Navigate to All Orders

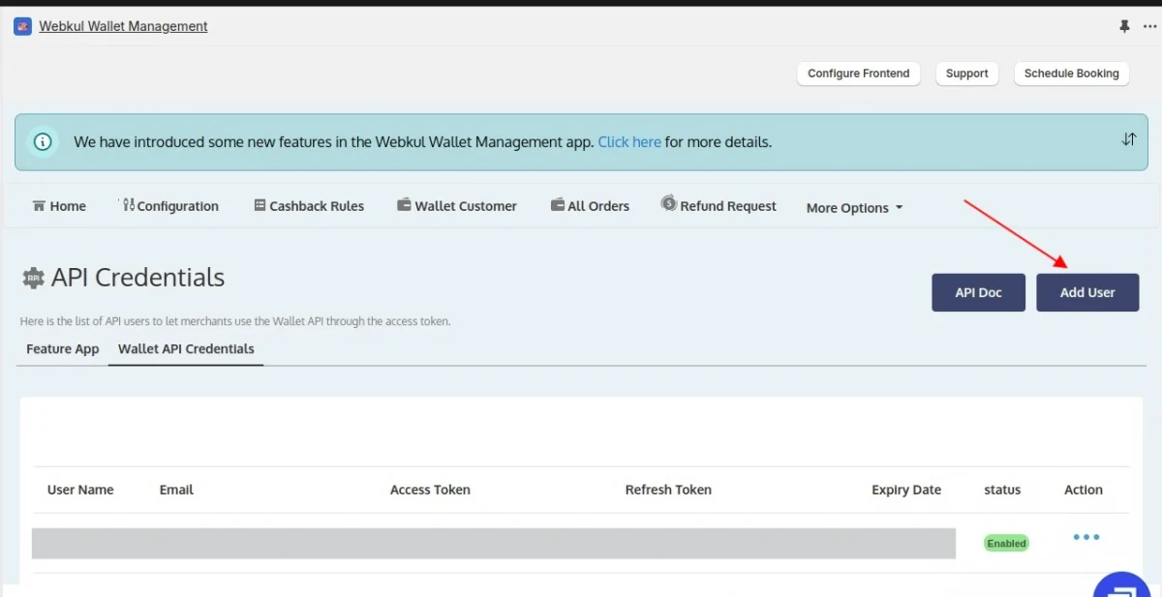[x=590, y=206]
